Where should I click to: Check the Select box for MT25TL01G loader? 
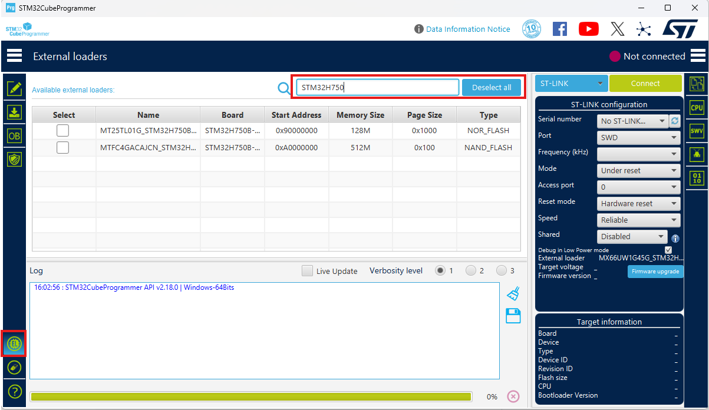click(62, 130)
